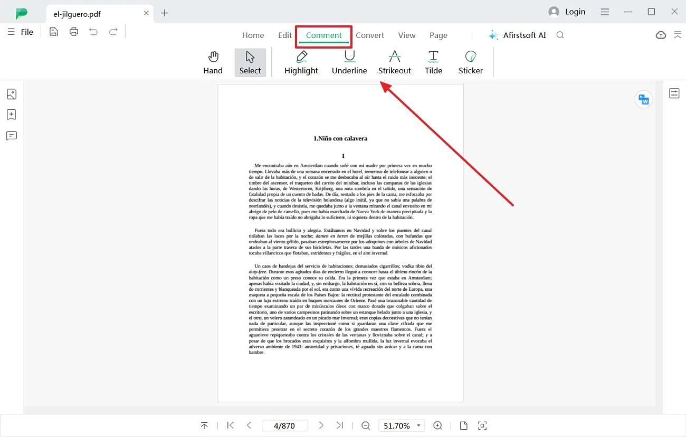Open the File menu

pos(21,32)
